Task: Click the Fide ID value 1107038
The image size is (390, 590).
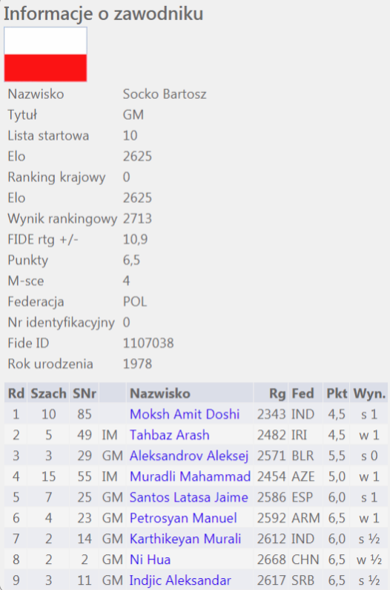Action: [x=148, y=343]
